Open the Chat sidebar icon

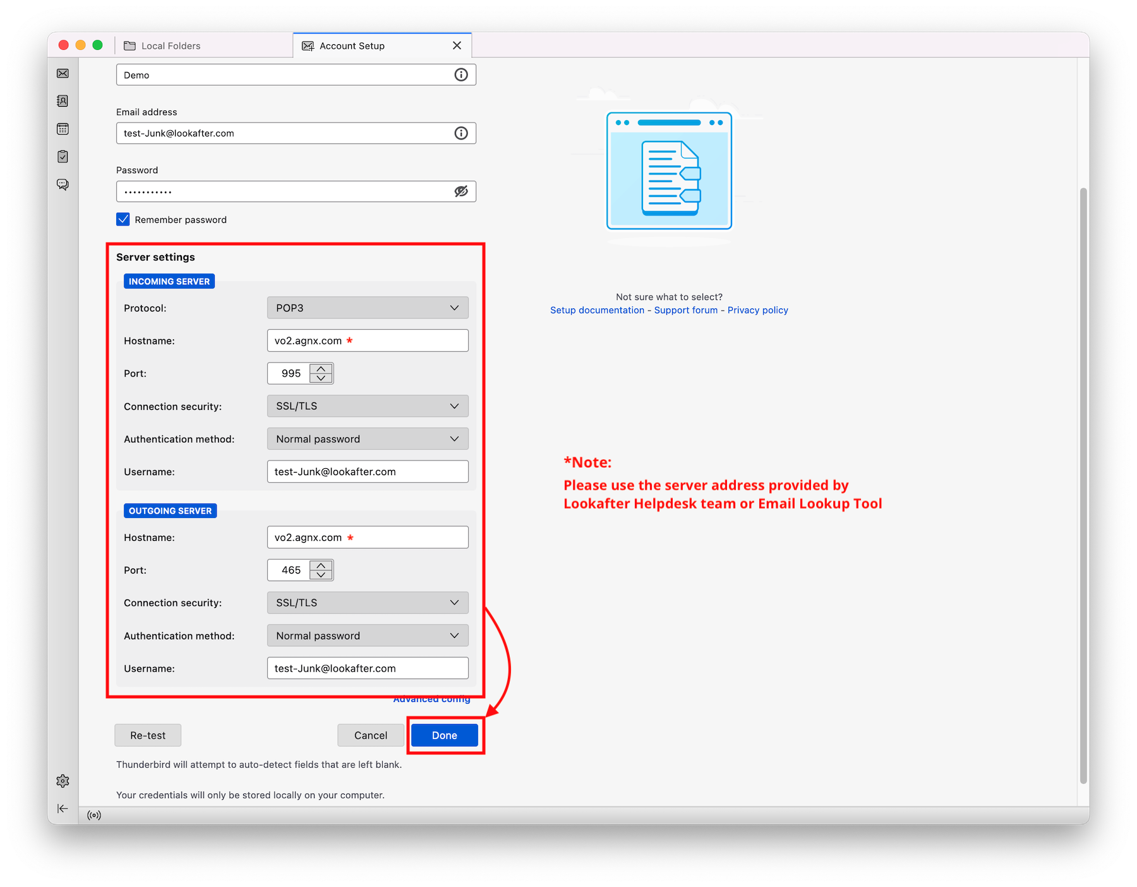(63, 184)
